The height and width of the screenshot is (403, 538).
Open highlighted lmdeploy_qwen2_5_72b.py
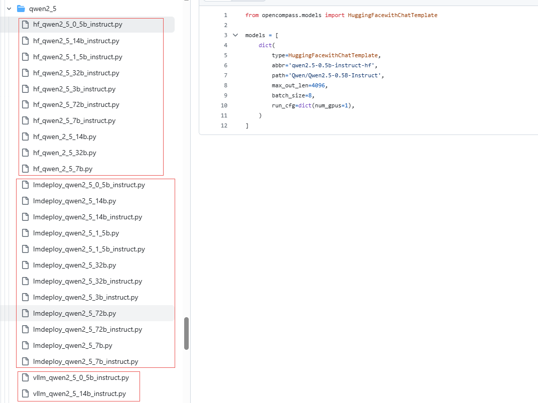(x=74, y=314)
